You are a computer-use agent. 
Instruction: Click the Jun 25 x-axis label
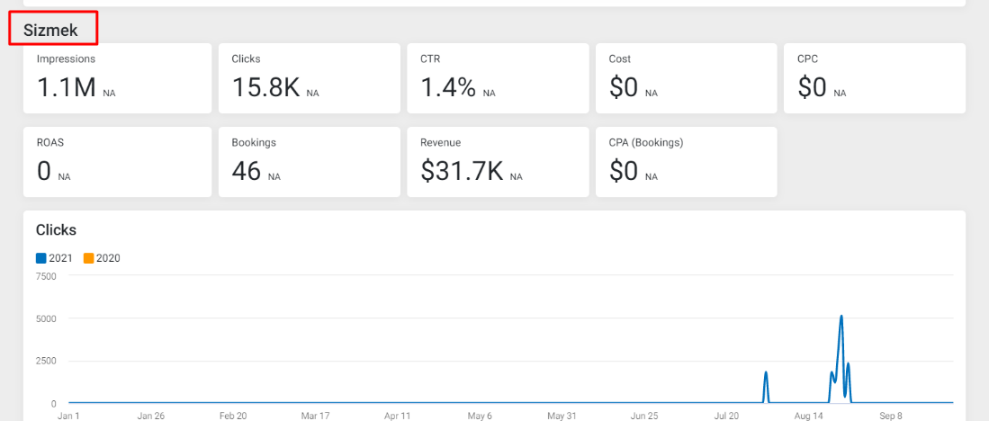(644, 416)
